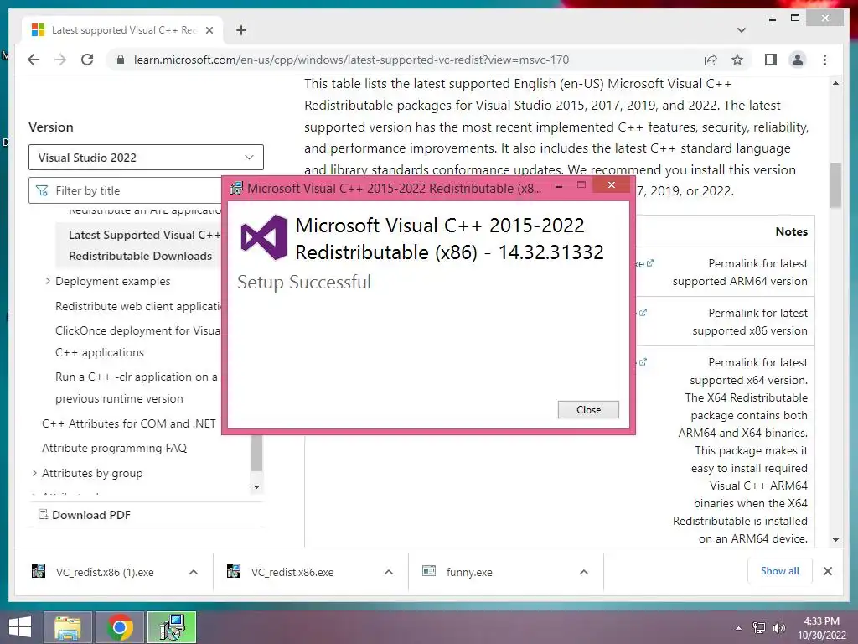The width and height of the screenshot is (858, 644).
Task: Go back to the previous page in Chrome
Action: click(34, 60)
